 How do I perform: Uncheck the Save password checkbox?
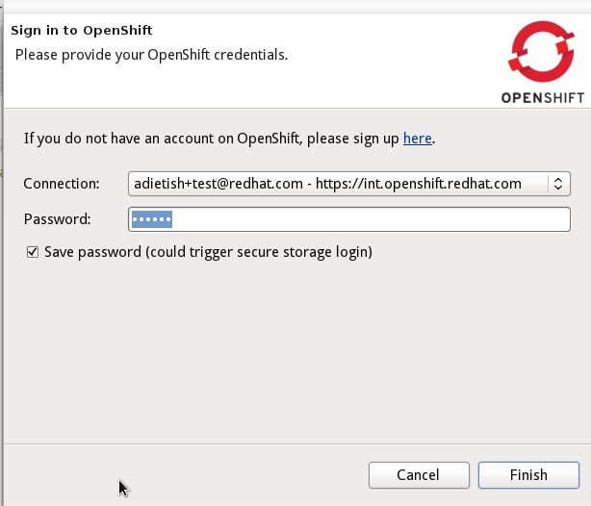pos(33,252)
